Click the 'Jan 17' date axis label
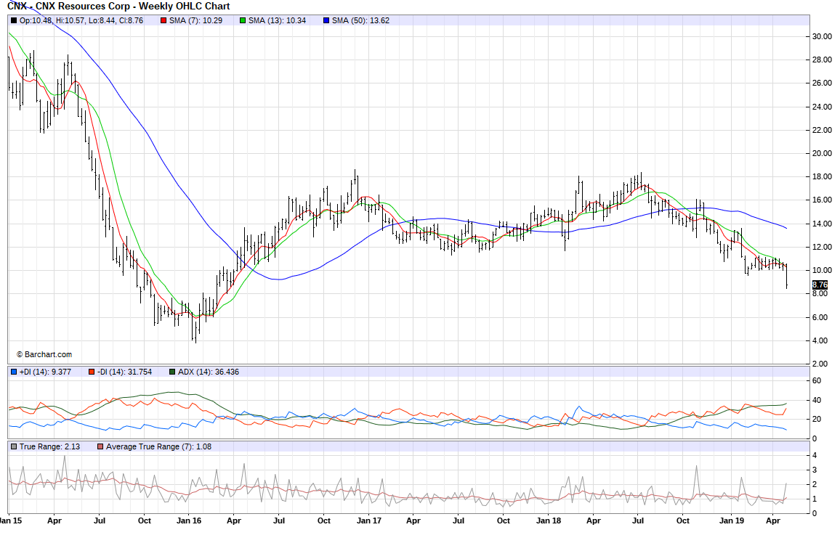 369,520
